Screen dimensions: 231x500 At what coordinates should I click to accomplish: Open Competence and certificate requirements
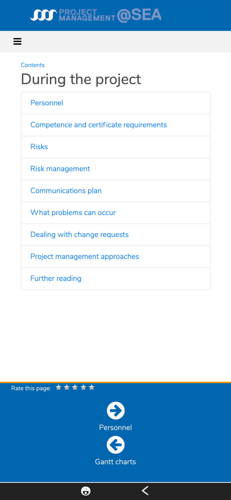[99, 125]
